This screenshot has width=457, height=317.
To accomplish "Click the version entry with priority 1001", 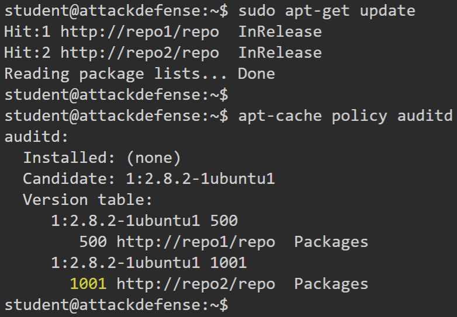I will [x=149, y=263].
